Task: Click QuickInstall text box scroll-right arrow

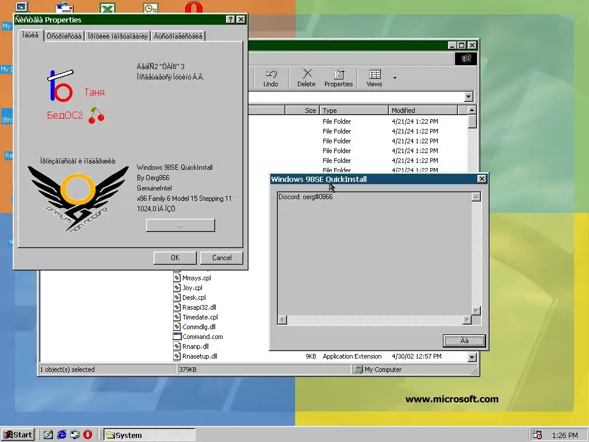Action: (x=466, y=320)
